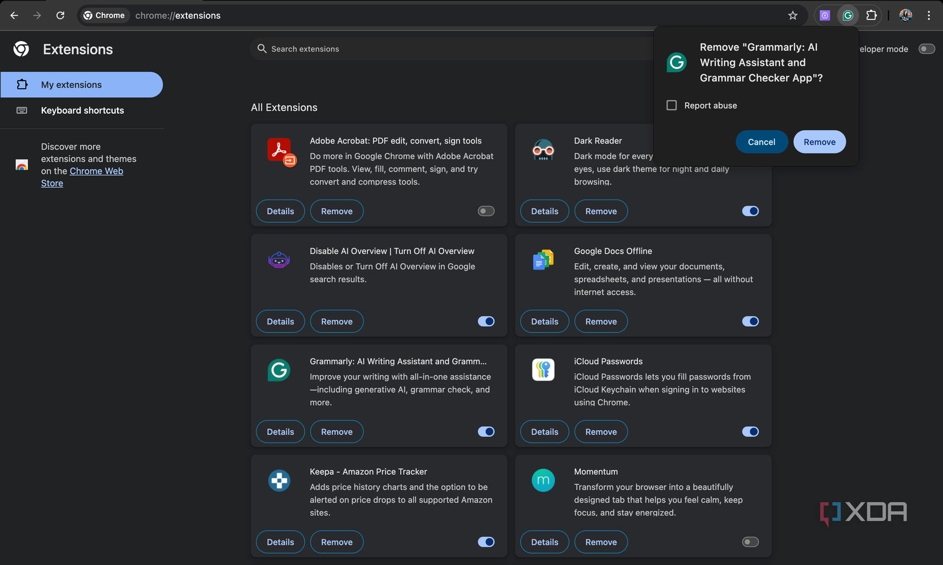Toggle off the iCloud Passwords switch
The image size is (943, 565).
click(750, 432)
